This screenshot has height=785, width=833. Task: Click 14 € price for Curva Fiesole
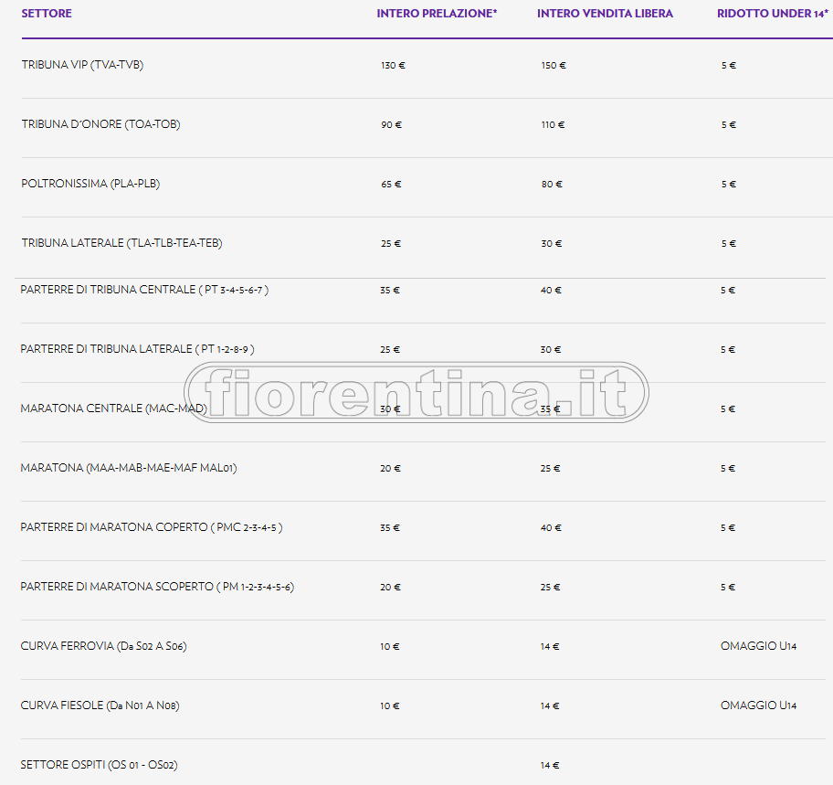550,706
